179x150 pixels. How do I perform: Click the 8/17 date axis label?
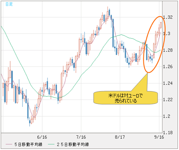[120, 137]
